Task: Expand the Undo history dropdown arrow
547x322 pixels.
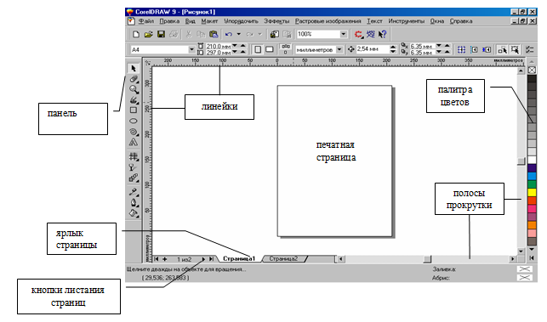Action: 238,34
